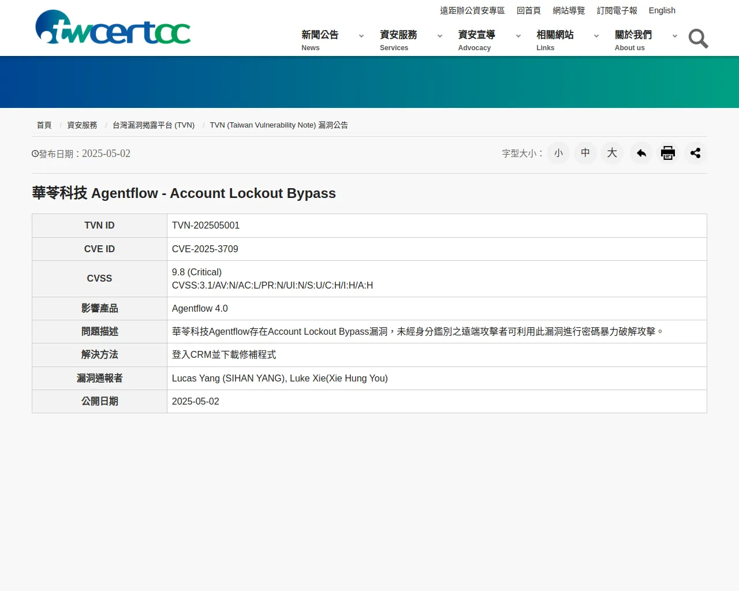Viewport: 739px width, 591px height.
Task: Click the 公開日期 2025-05-02 value
Action: tap(196, 402)
